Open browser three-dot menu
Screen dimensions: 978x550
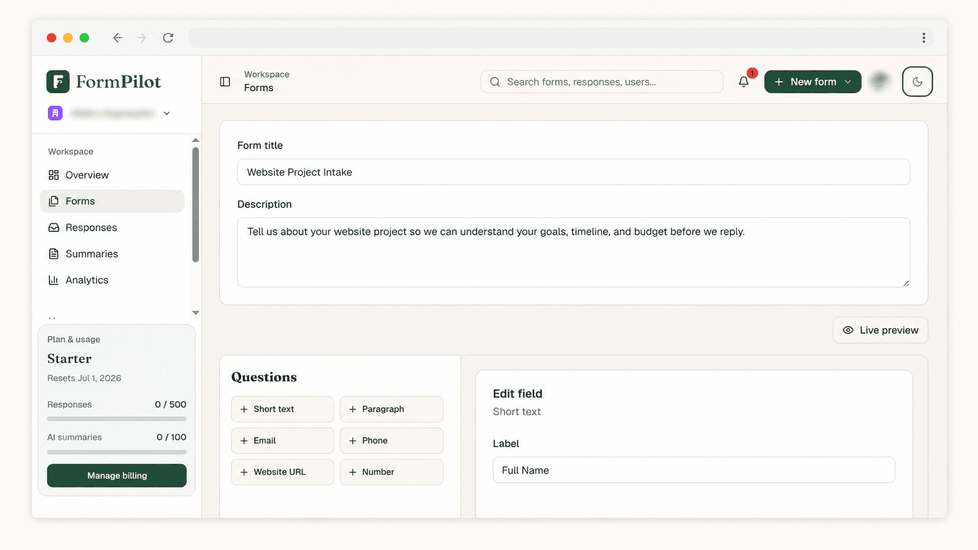click(924, 38)
